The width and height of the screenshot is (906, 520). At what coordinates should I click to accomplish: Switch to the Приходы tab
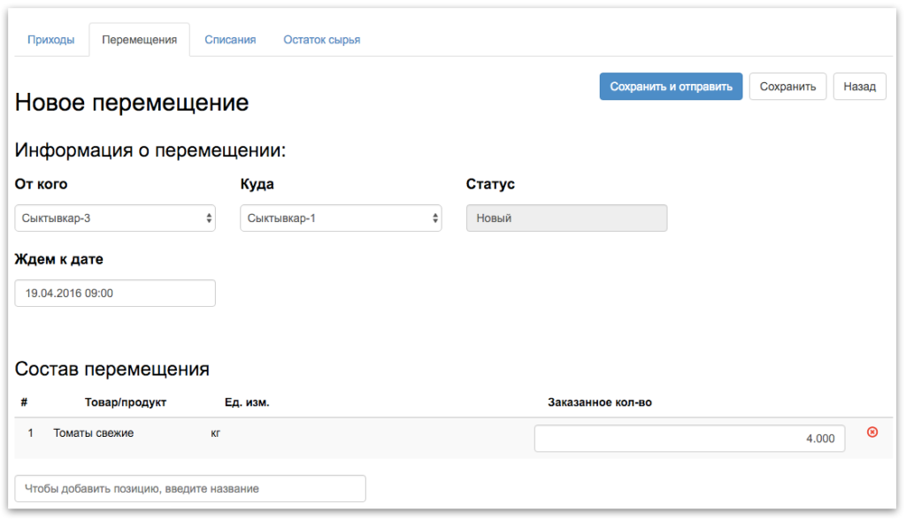[50, 40]
